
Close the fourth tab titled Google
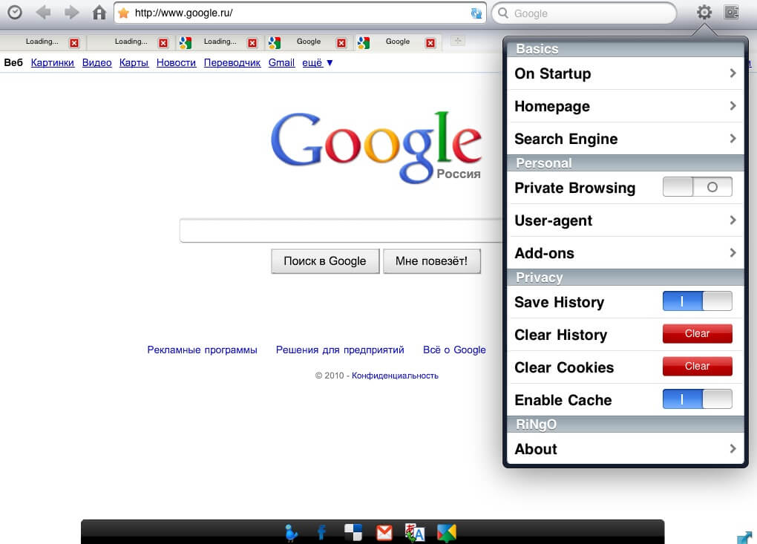[341, 43]
